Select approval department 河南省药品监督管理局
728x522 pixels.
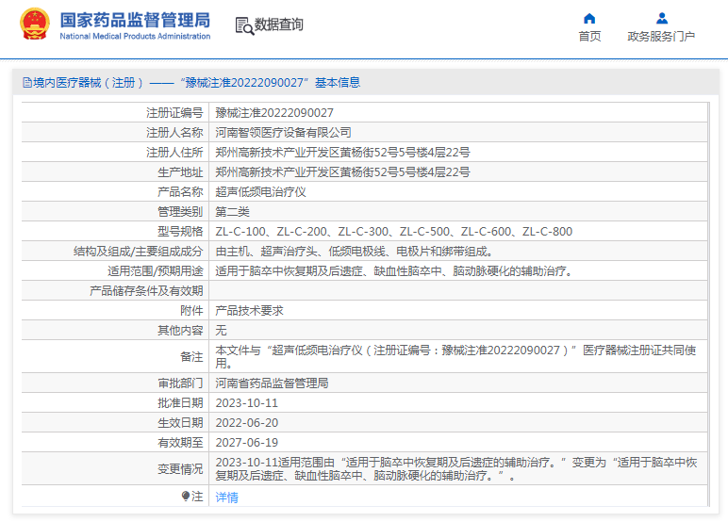pos(273,383)
